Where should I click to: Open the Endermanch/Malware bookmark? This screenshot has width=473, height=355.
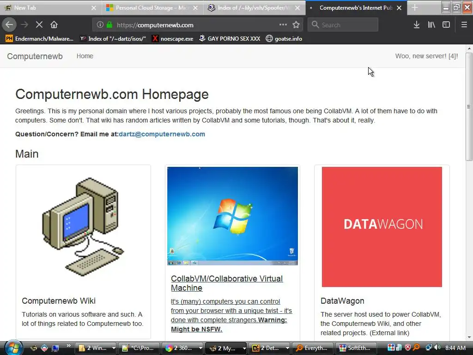click(40, 39)
